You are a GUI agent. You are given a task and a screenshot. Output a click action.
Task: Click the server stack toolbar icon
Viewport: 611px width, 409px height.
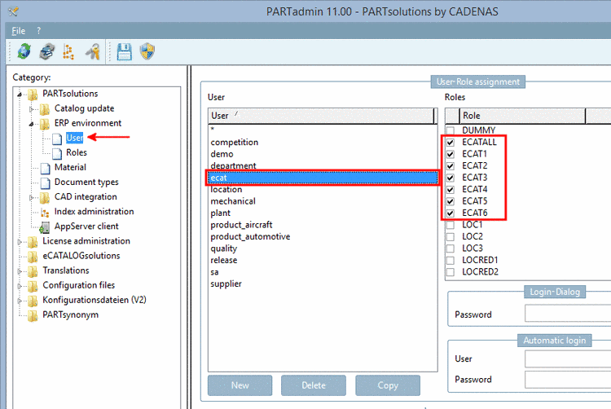47,51
